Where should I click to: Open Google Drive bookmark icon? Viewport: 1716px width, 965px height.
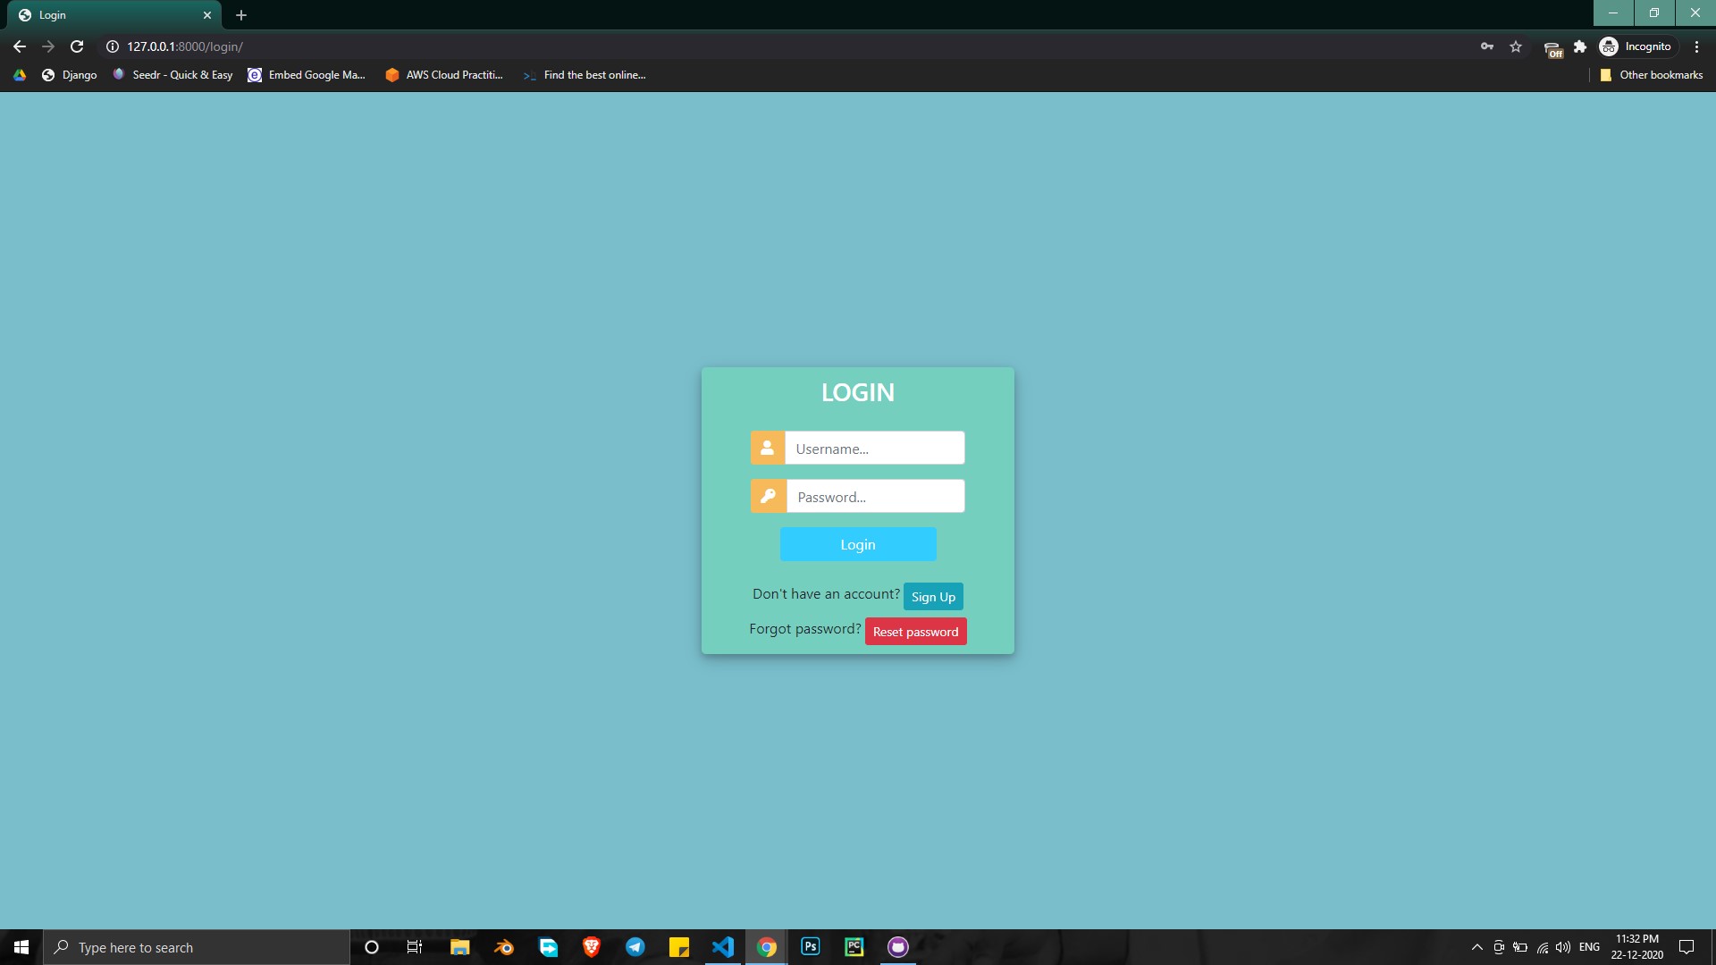coord(20,75)
